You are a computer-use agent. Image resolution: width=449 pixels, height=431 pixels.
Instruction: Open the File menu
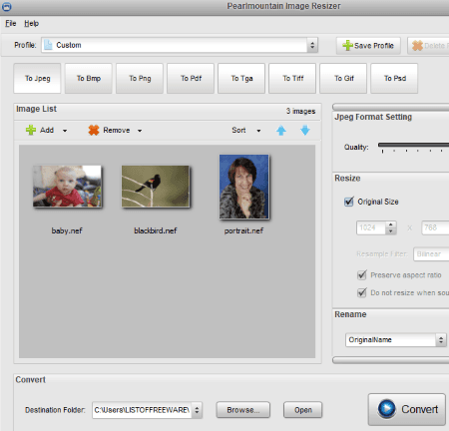(x=11, y=24)
